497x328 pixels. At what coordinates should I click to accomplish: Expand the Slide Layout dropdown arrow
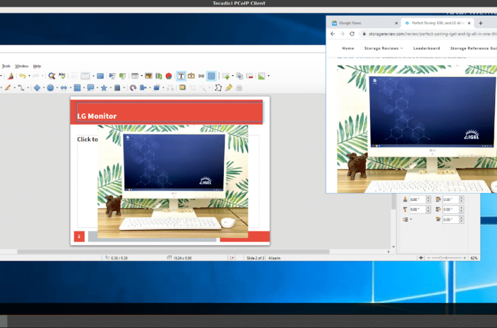click(x=268, y=76)
